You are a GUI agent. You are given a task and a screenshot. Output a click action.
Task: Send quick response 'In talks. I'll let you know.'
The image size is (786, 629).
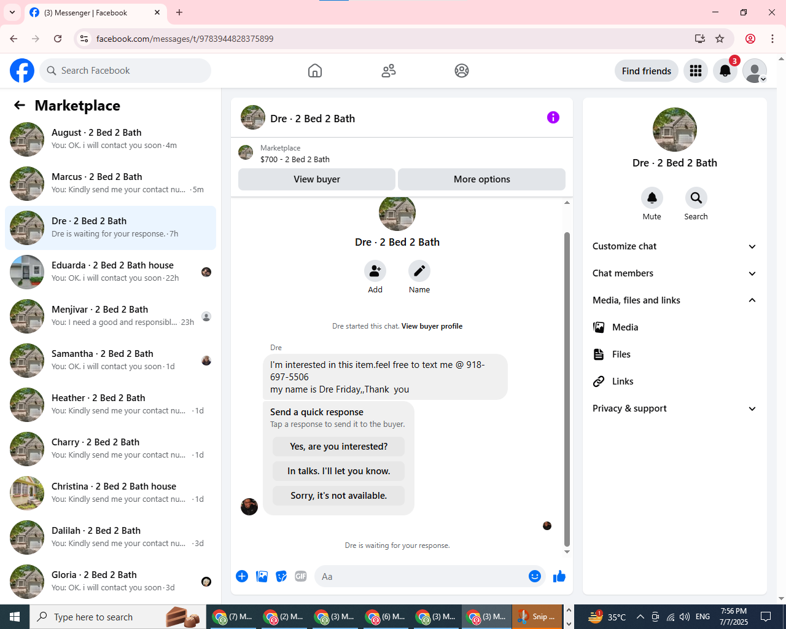pos(339,471)
